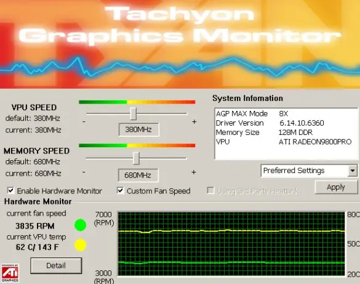Click the green fan speed status indicator

pos(81,225)
